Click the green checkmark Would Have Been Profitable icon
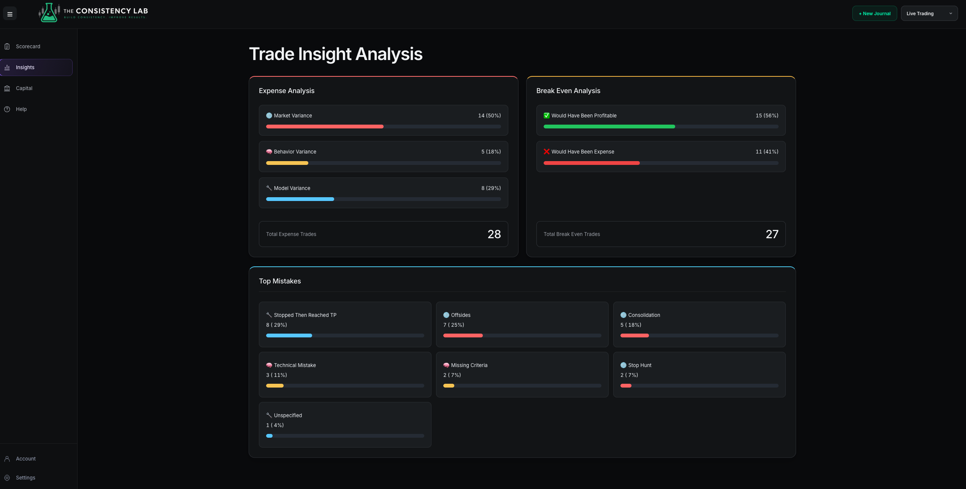 click(x=547, y=116)
